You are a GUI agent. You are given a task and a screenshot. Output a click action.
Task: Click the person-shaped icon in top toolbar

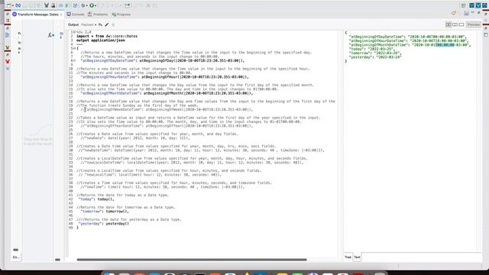pyautogui.click(x=53, y=5)
